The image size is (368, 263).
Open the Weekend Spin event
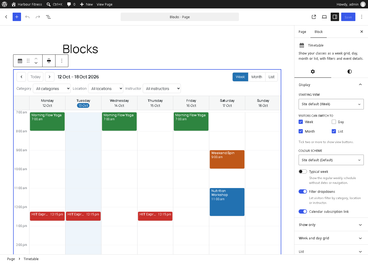(x=227, y=159)
